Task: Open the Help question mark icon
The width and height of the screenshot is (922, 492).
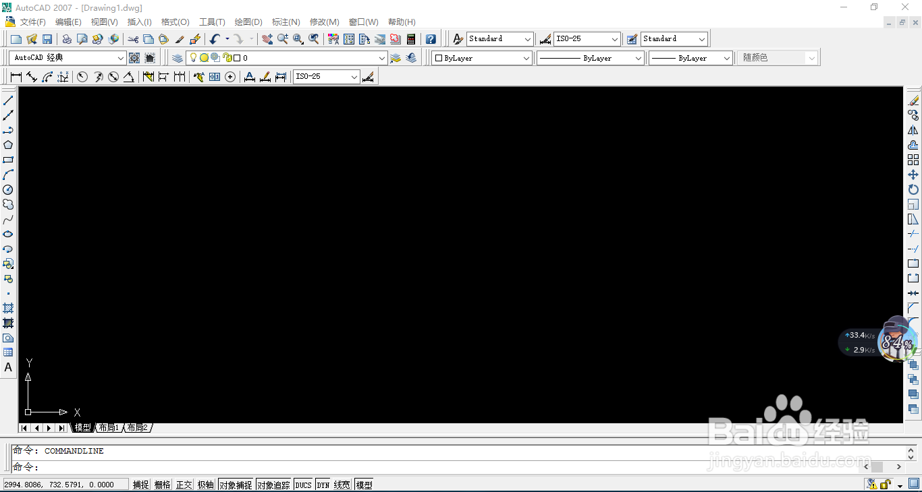Action: pos(431,39)
